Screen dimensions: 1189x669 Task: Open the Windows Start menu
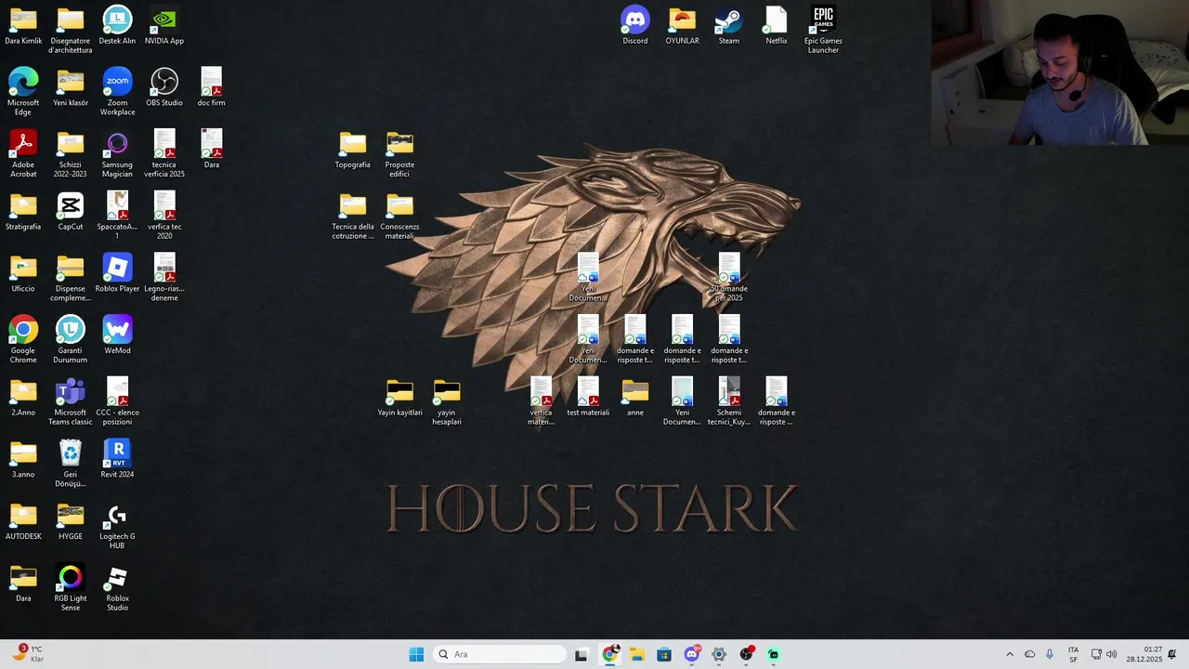pos(416,654)
